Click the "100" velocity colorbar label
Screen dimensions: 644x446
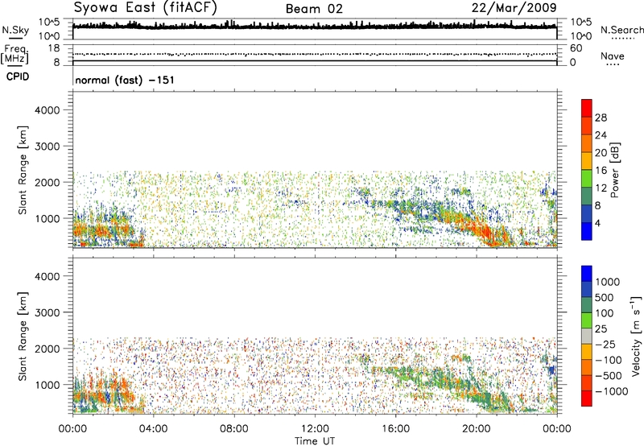click(x=605, y=313)
